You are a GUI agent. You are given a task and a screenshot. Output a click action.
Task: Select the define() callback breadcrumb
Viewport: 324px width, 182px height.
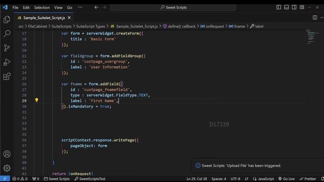[179, 26]
